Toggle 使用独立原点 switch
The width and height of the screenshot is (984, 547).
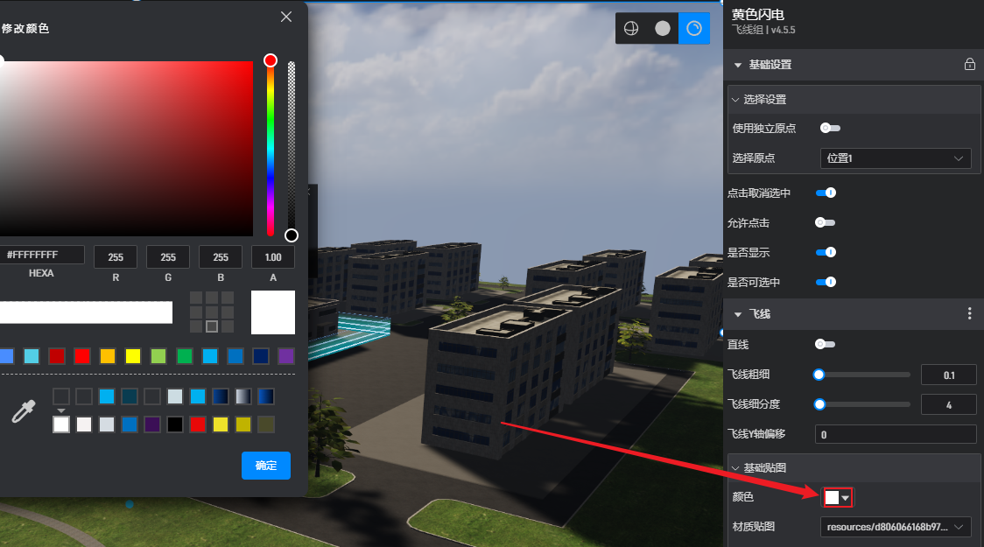(x=830, y=128)
